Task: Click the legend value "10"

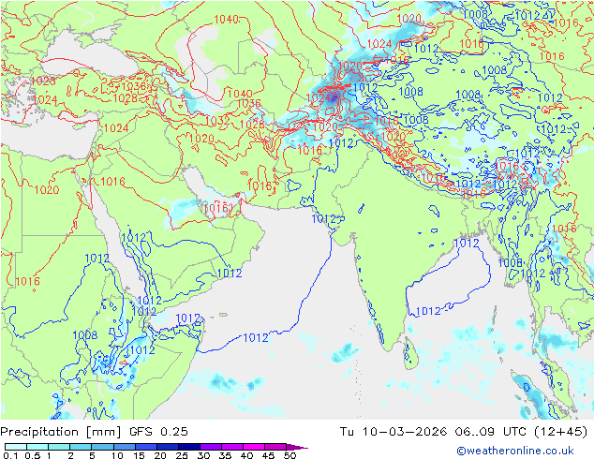Action: [x=117, y=455]
